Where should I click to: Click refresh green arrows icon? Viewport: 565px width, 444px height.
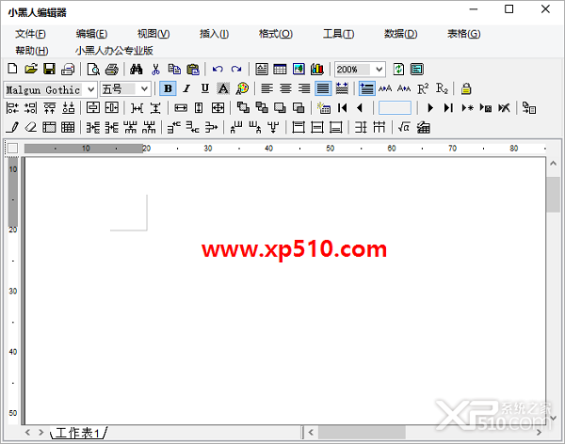[398, 69]
